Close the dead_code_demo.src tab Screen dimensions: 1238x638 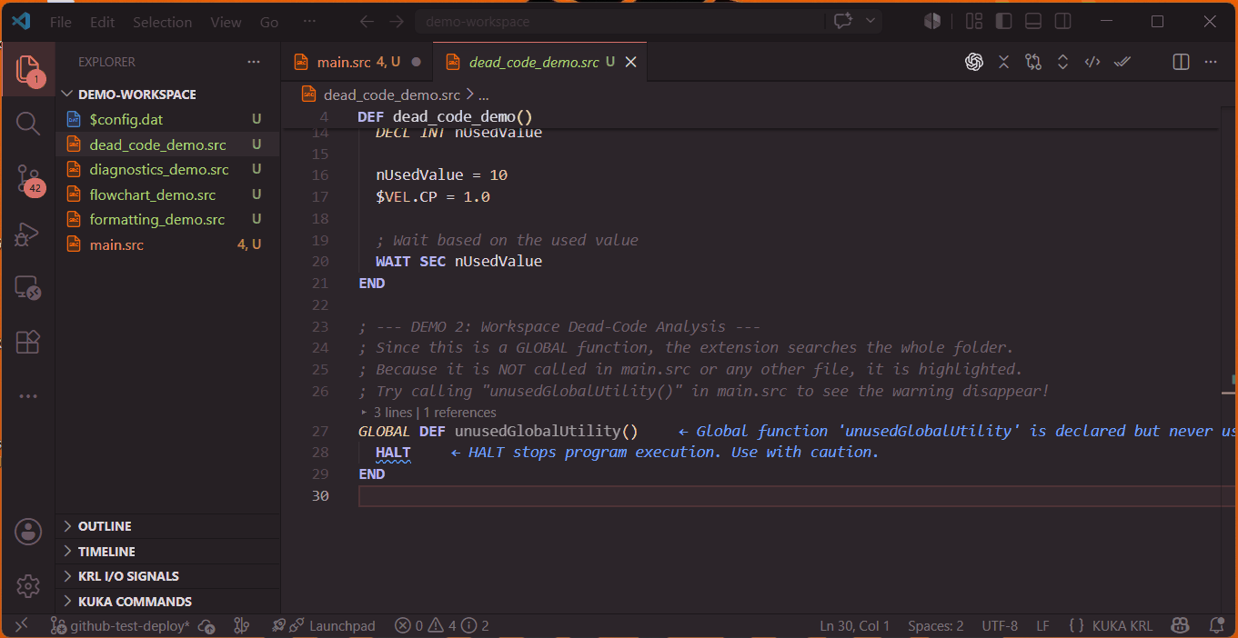630,62
